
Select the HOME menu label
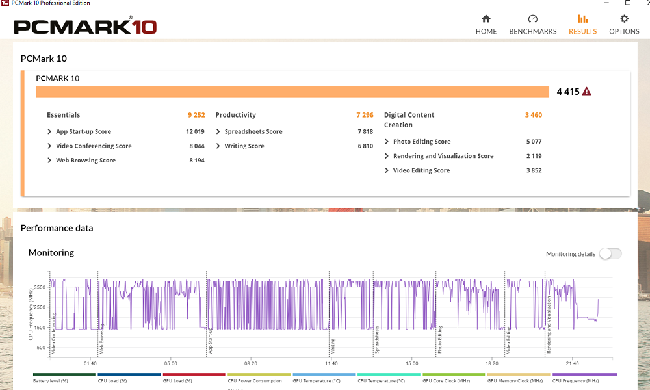[486, 31]
